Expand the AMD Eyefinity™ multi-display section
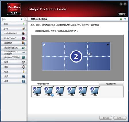The height and width of the screenshot is (122, 129). pos(14,53)
